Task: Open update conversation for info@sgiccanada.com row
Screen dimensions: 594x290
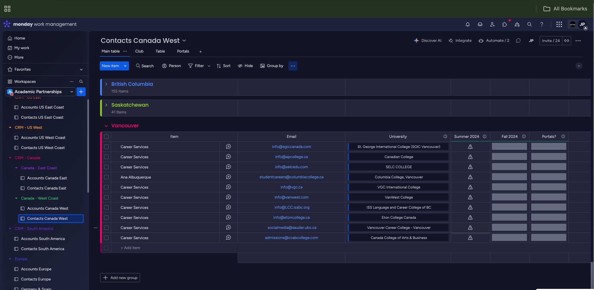Action: 228,147
